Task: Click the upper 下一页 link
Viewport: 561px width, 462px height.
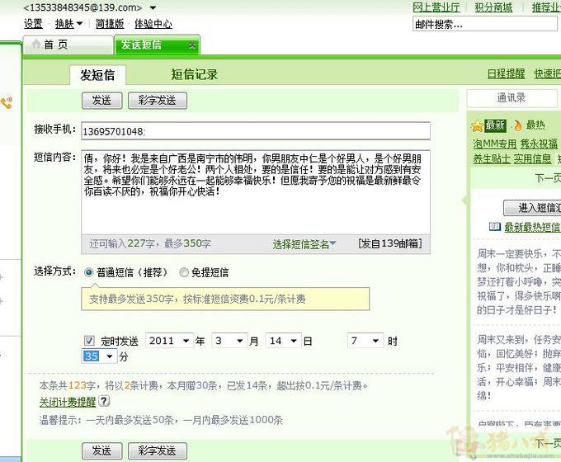Action: pos(548,178)
